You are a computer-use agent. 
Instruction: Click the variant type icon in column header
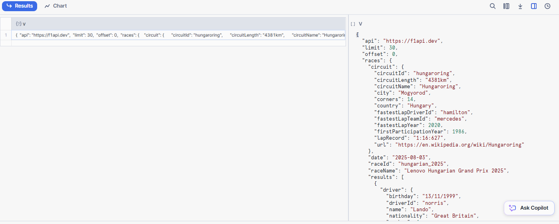point(18,24)
